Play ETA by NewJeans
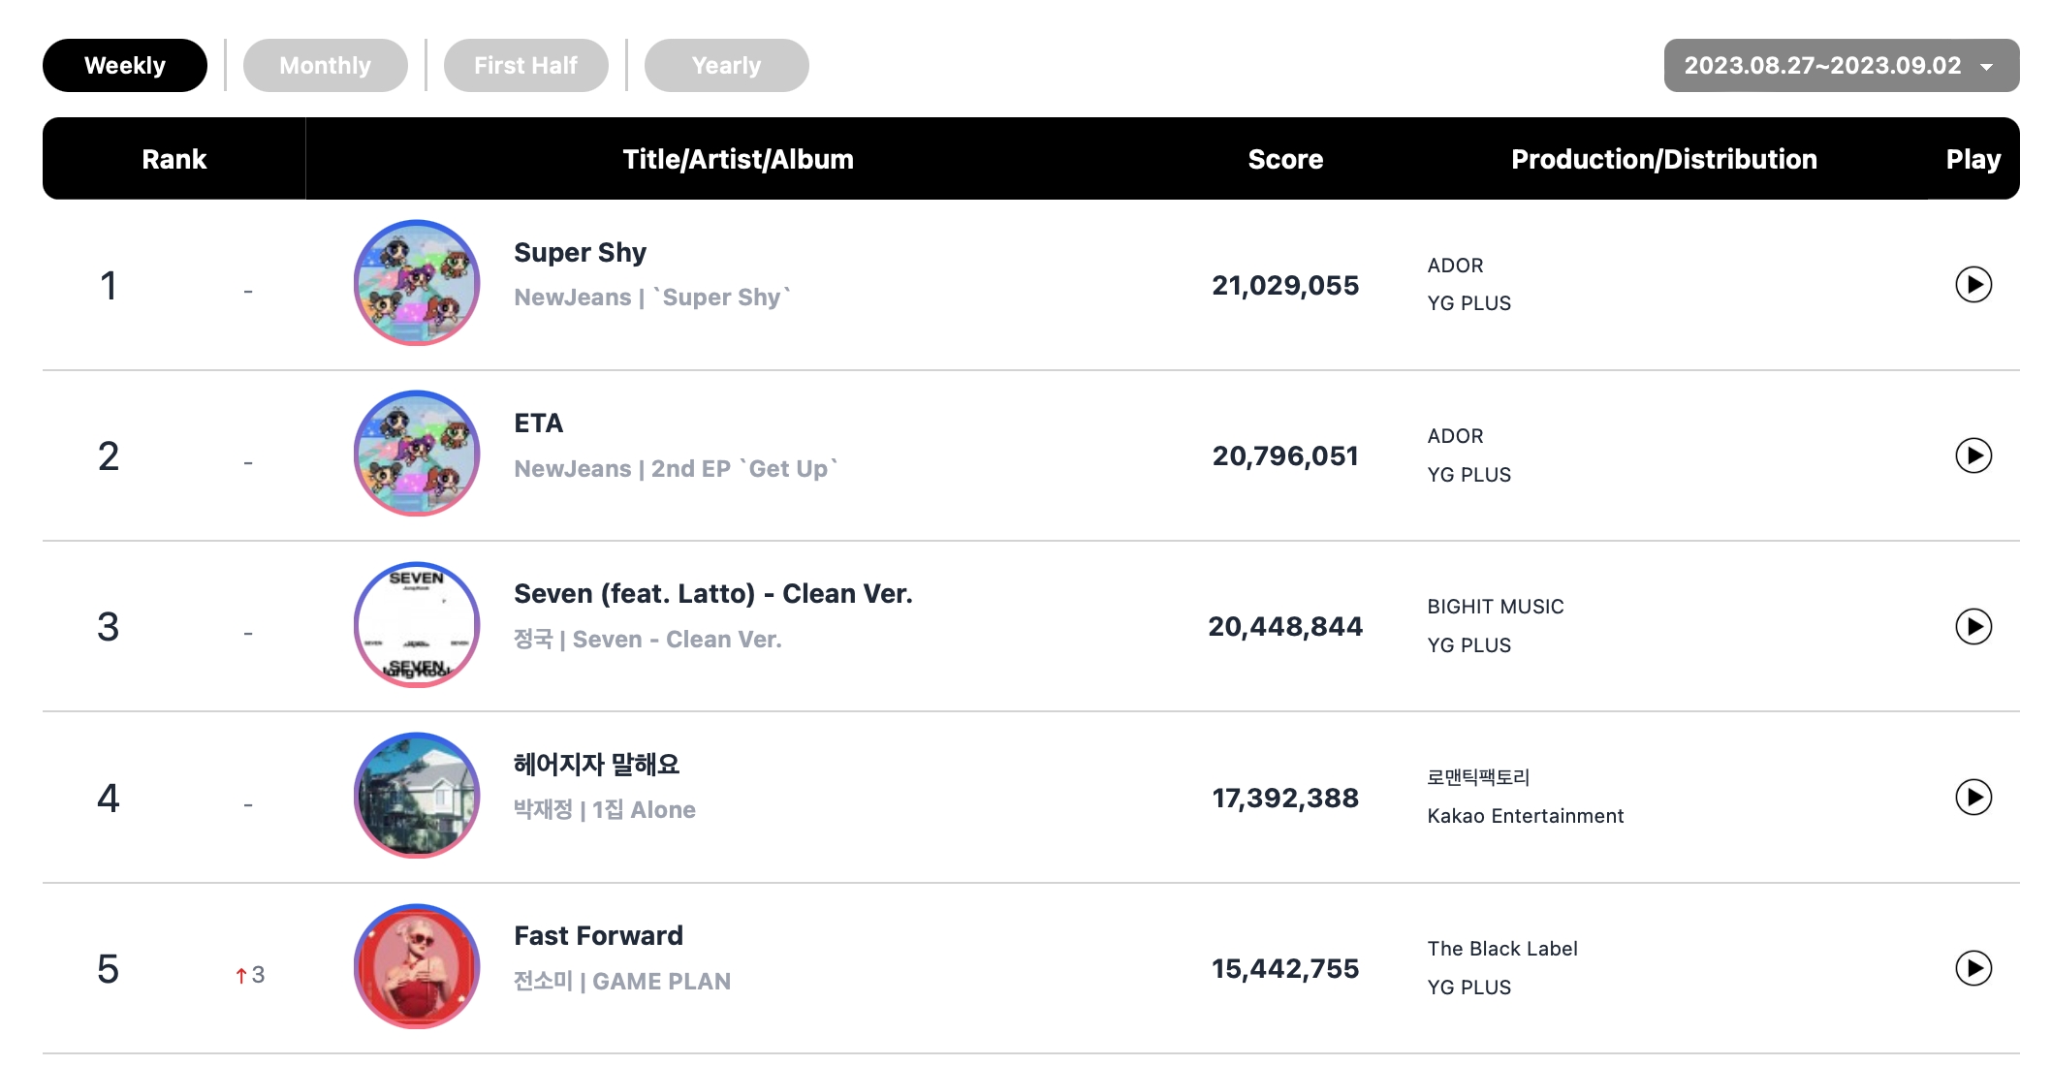2052x1066 pixels. pos(1973,455)
